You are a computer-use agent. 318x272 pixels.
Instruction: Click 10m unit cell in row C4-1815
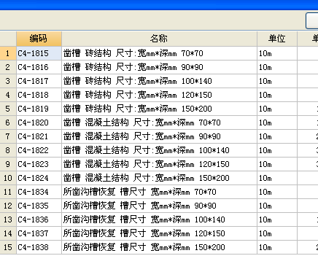pyautogui.click(x=277, y=53)
